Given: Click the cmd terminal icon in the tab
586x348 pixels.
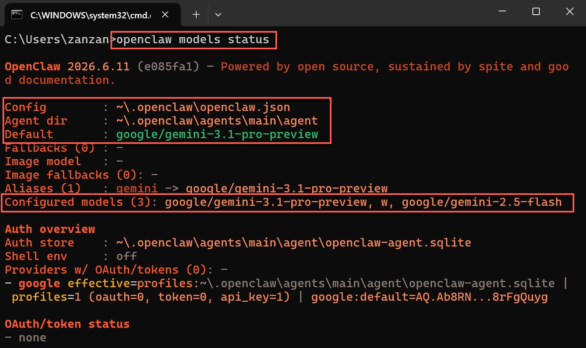Looking at the screenshot, I should tap(17, 14).
